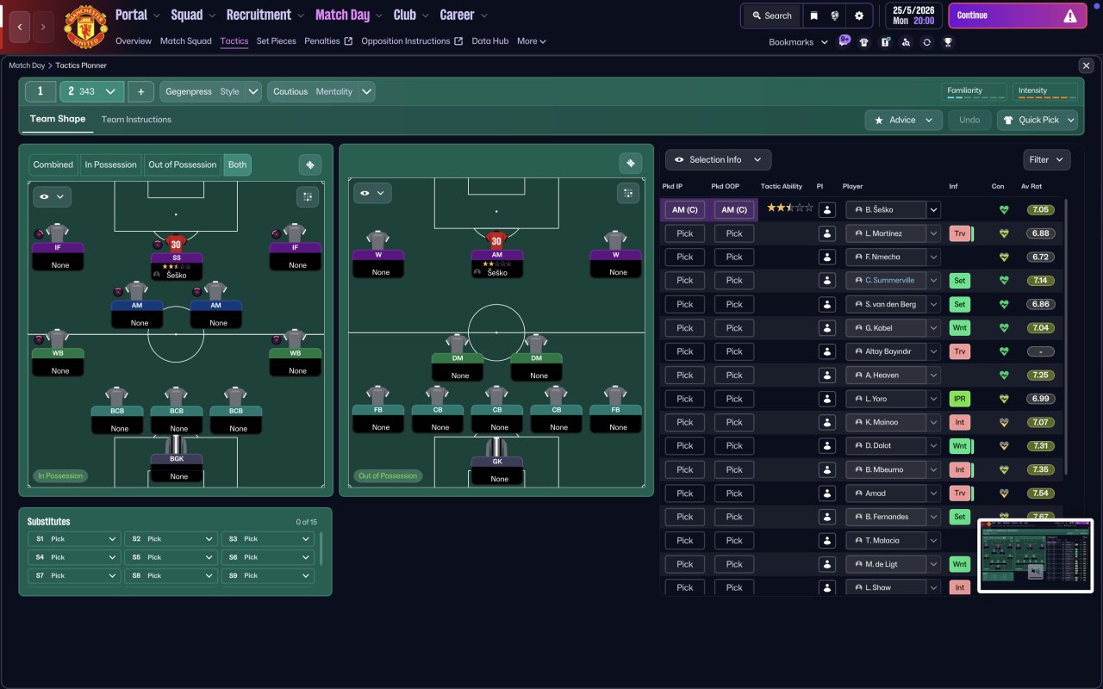Click the Search button
This screenshot has height=689, width=1103.
pos(771,16)
